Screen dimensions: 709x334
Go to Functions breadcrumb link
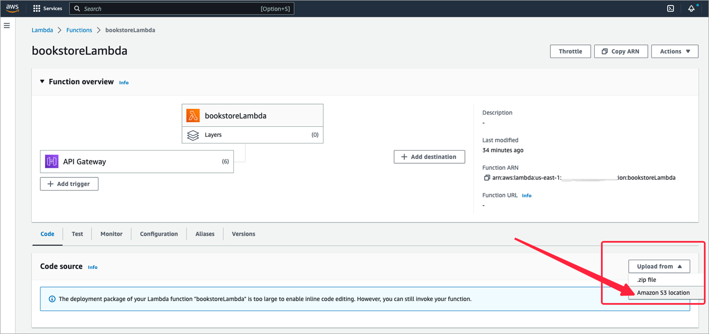click(x=79, y=30)
